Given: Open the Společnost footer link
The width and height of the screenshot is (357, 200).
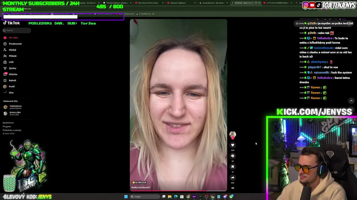Looking at the screenshot, I should [x=8, y=123].
